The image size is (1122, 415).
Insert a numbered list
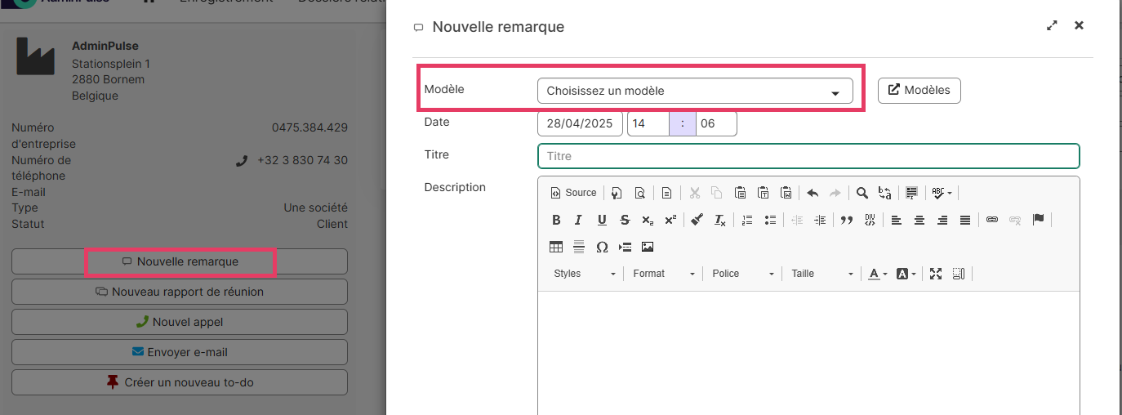pyautogui.click(x=747, y=220)
